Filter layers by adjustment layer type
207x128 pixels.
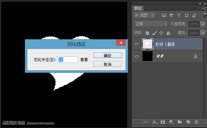click(x=171, y=15)
